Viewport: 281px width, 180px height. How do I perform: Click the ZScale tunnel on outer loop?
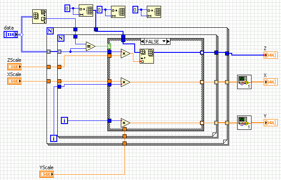click(49, 67)
